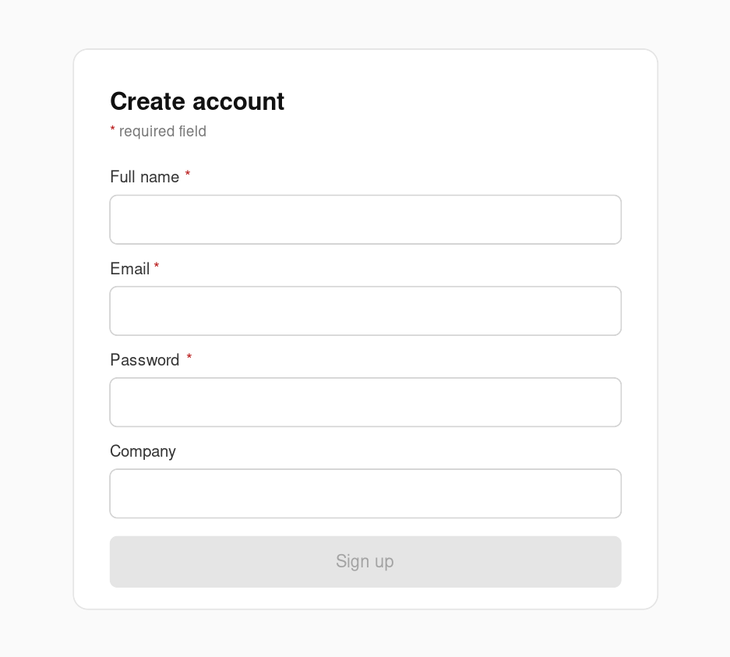Click the "Create account" heading
Screen dimensions: 730x657
click(x=197, y=101)
